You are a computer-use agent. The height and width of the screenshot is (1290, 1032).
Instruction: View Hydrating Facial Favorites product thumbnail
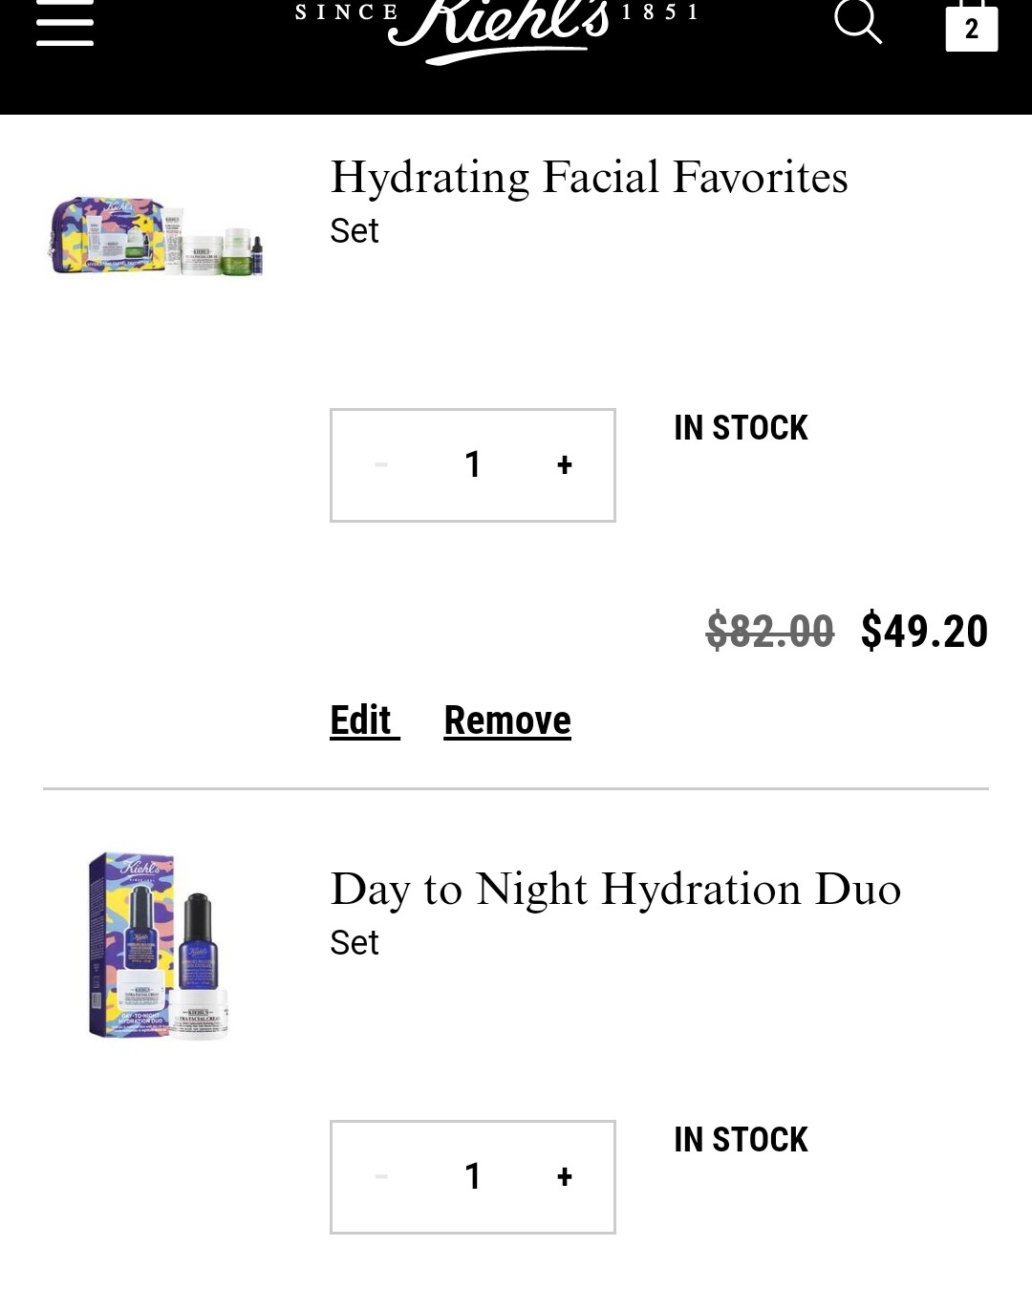pyautogui.click(x=156, y=237)
